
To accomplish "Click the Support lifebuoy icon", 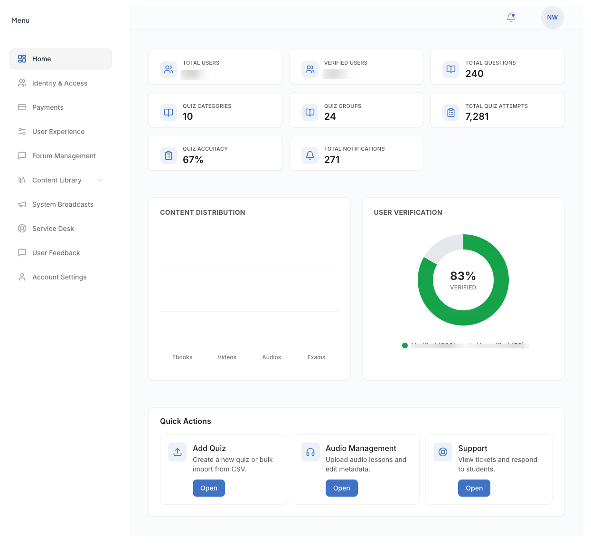I will coord(443,452).
